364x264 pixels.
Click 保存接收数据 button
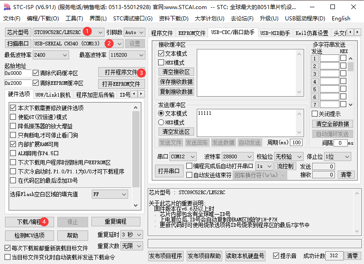(x=176, y=82)
